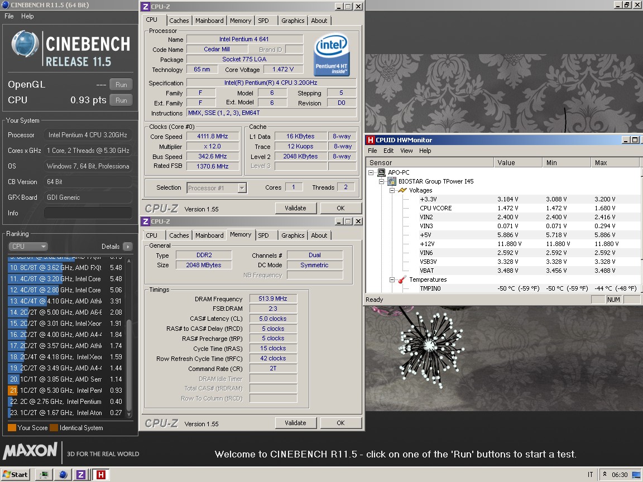643x482 pixels.
Task: Click the DRAM Frequency 513.9 MHz value
Action: [273, 298]
